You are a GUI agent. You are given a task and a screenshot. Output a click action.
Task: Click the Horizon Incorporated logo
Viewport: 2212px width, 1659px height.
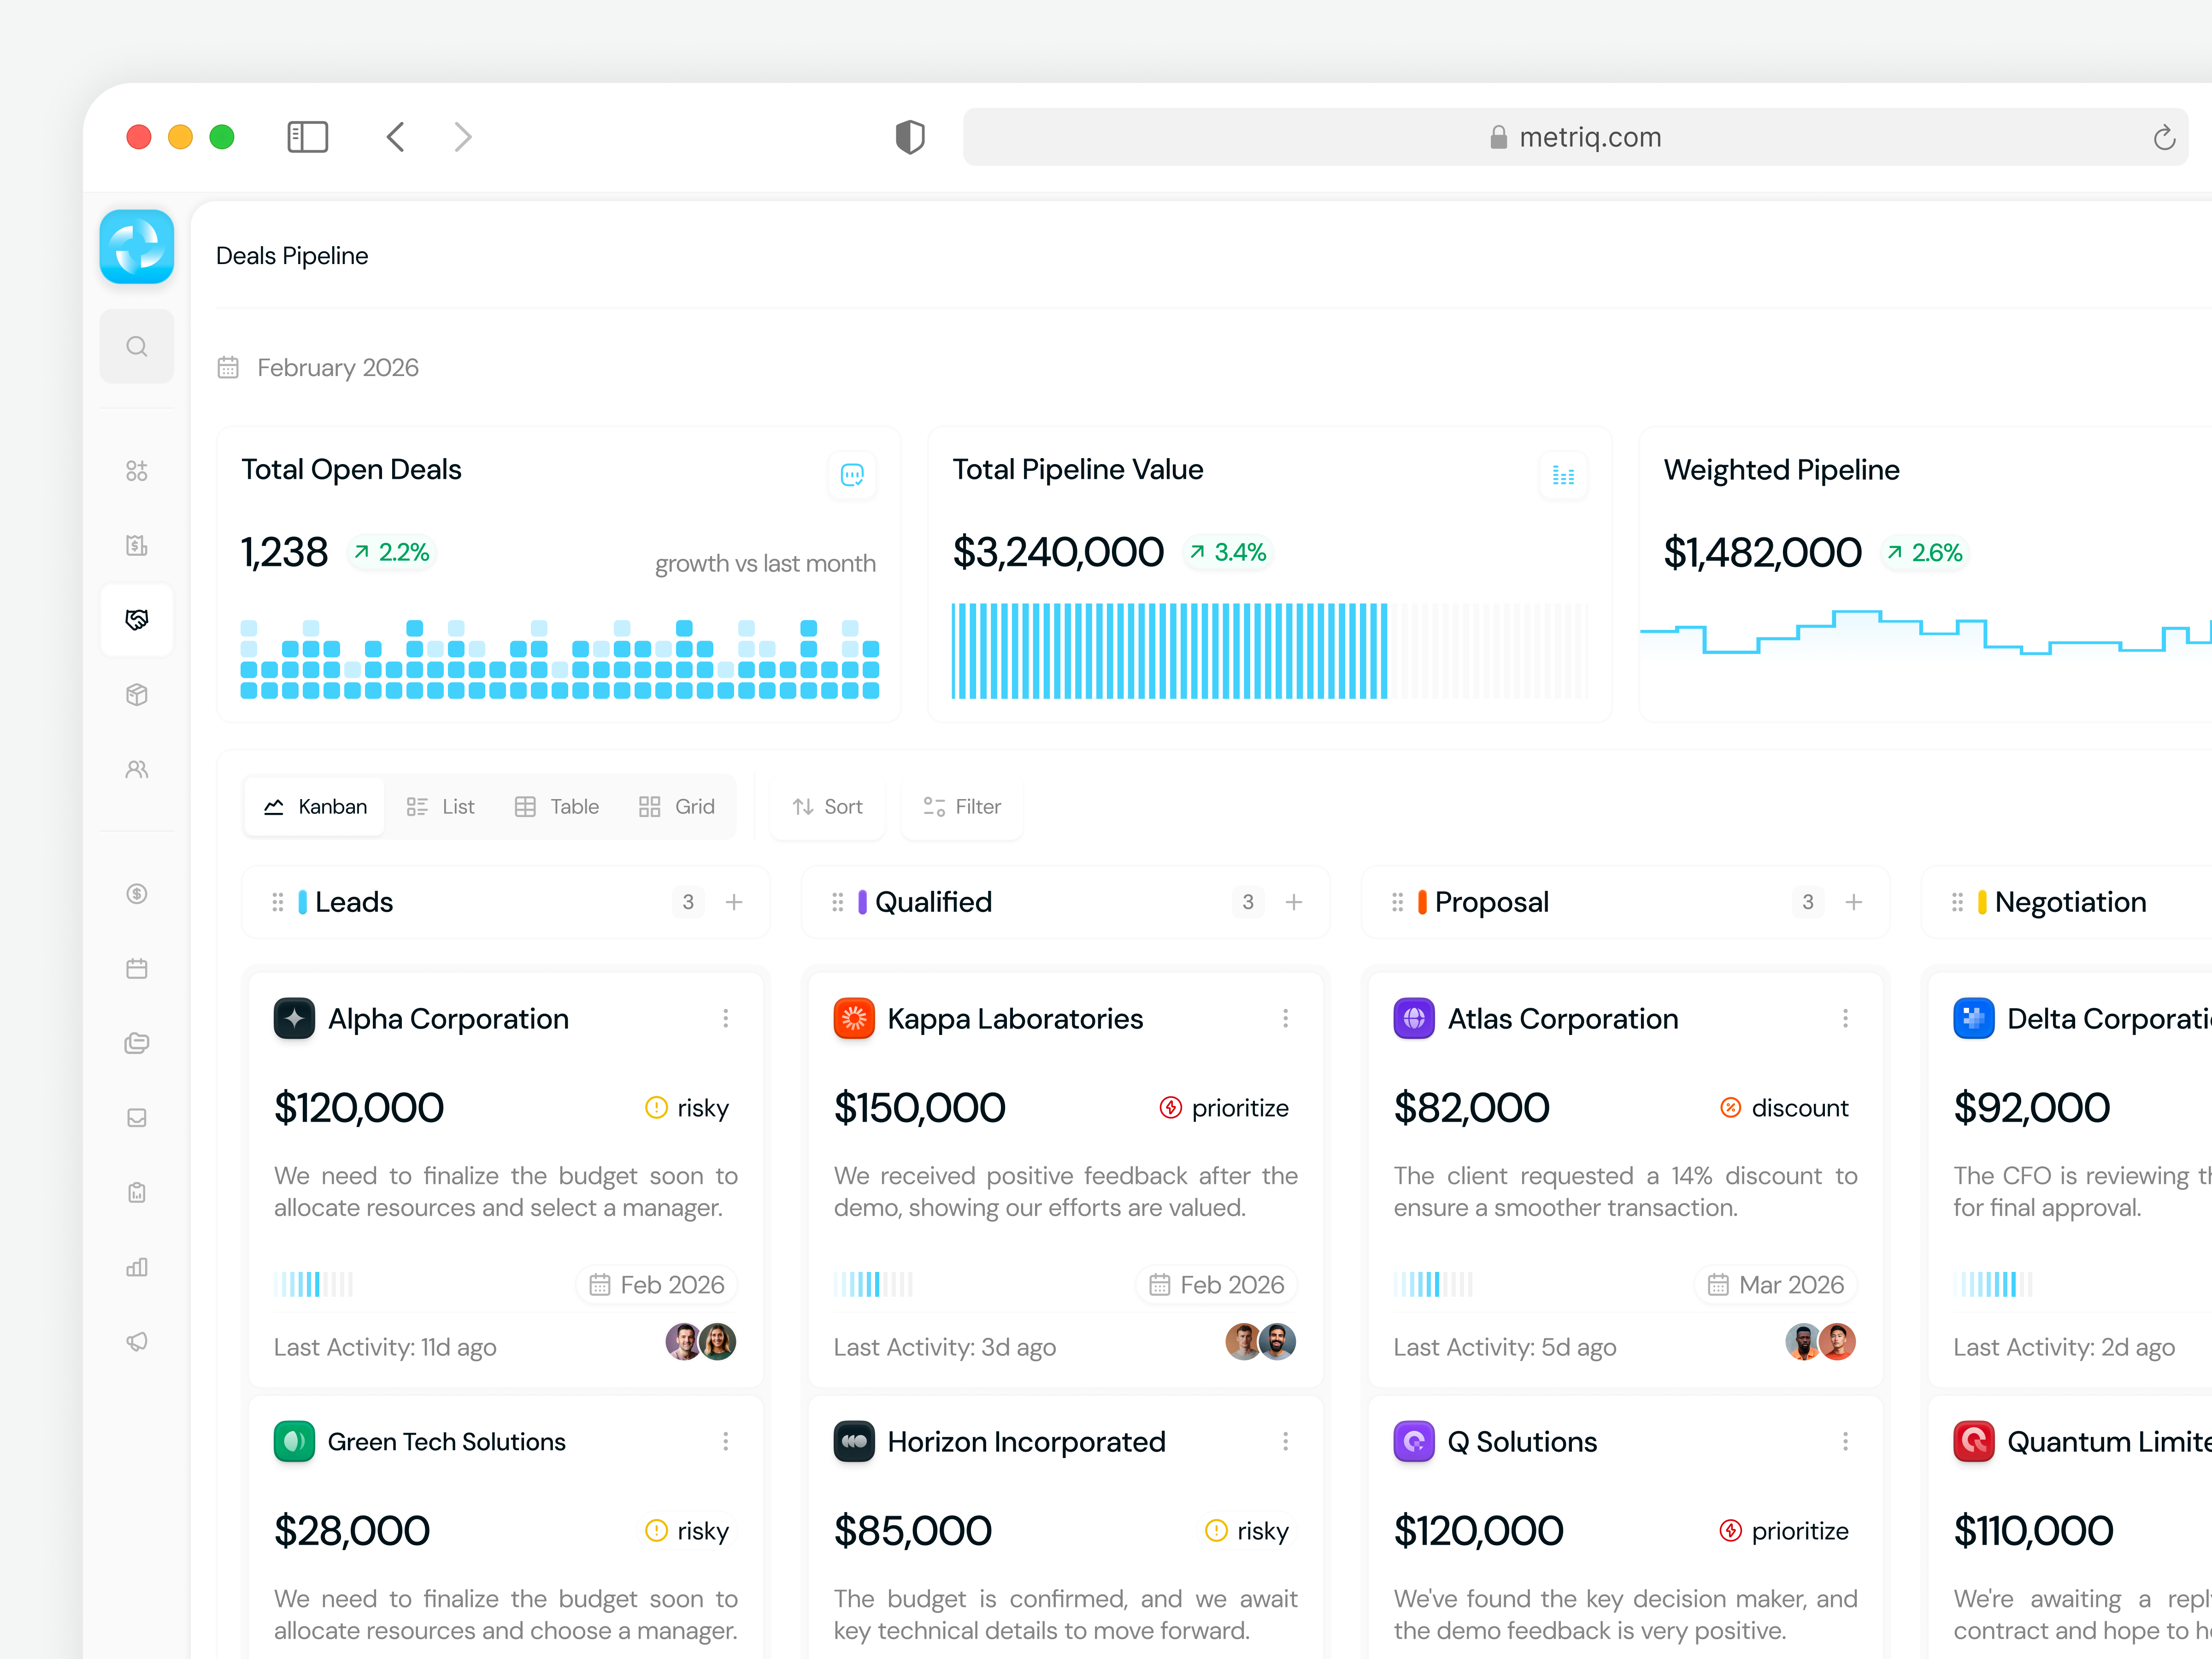tap(854, 1441)
